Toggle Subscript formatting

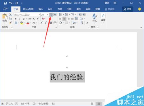(x=34, y=19)
